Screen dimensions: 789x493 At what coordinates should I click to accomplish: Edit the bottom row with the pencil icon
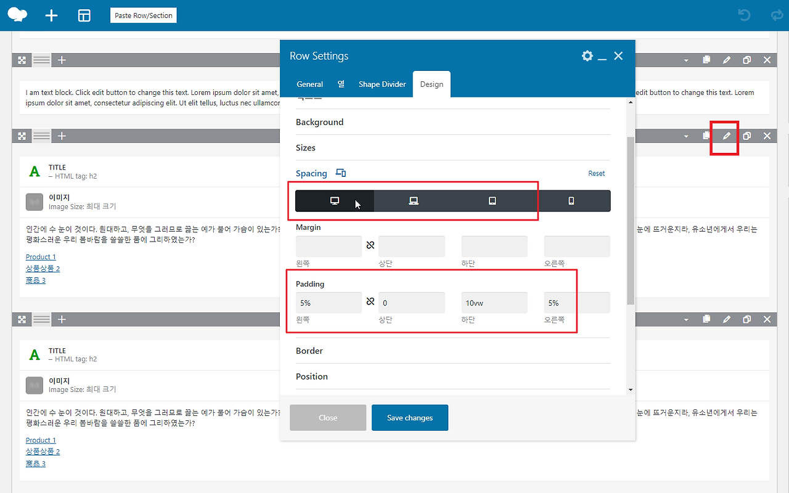click(x=727, y=319)
